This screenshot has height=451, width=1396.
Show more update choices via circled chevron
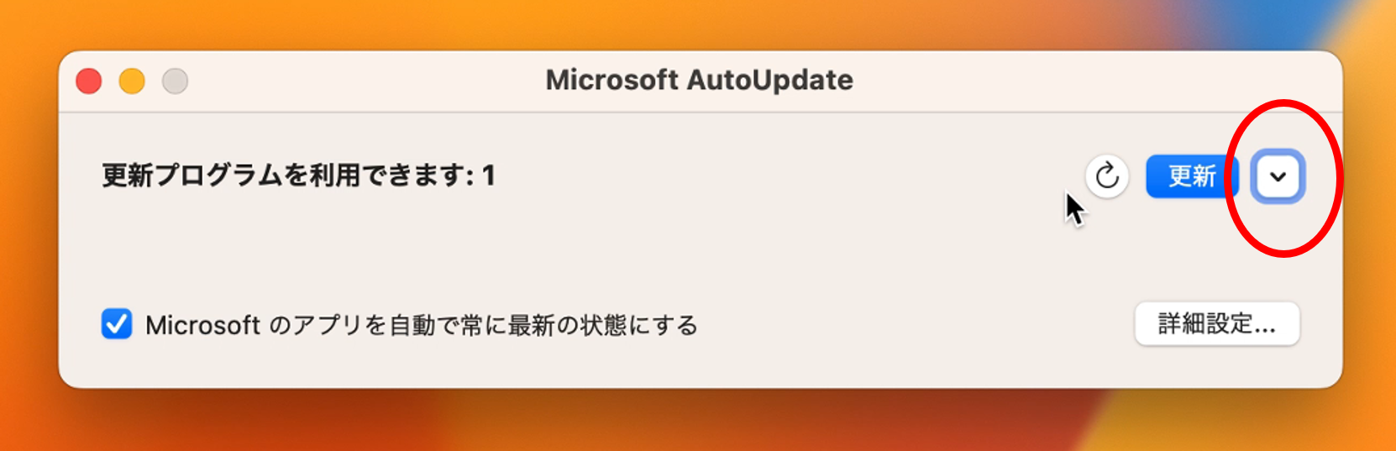(x=1278, y=176)
